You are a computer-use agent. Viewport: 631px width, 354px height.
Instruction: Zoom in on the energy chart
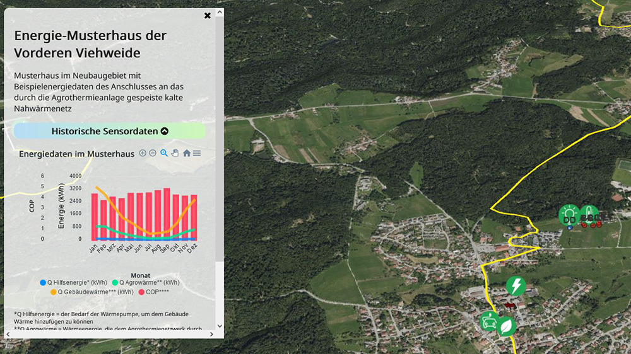(x=143, y=153)
